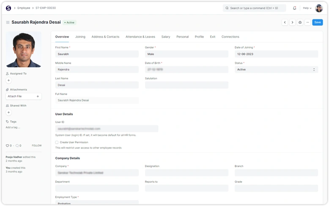Go to previous employee record arrow
The width and height of the screenshot is (329, 206).
coord(285,22)
